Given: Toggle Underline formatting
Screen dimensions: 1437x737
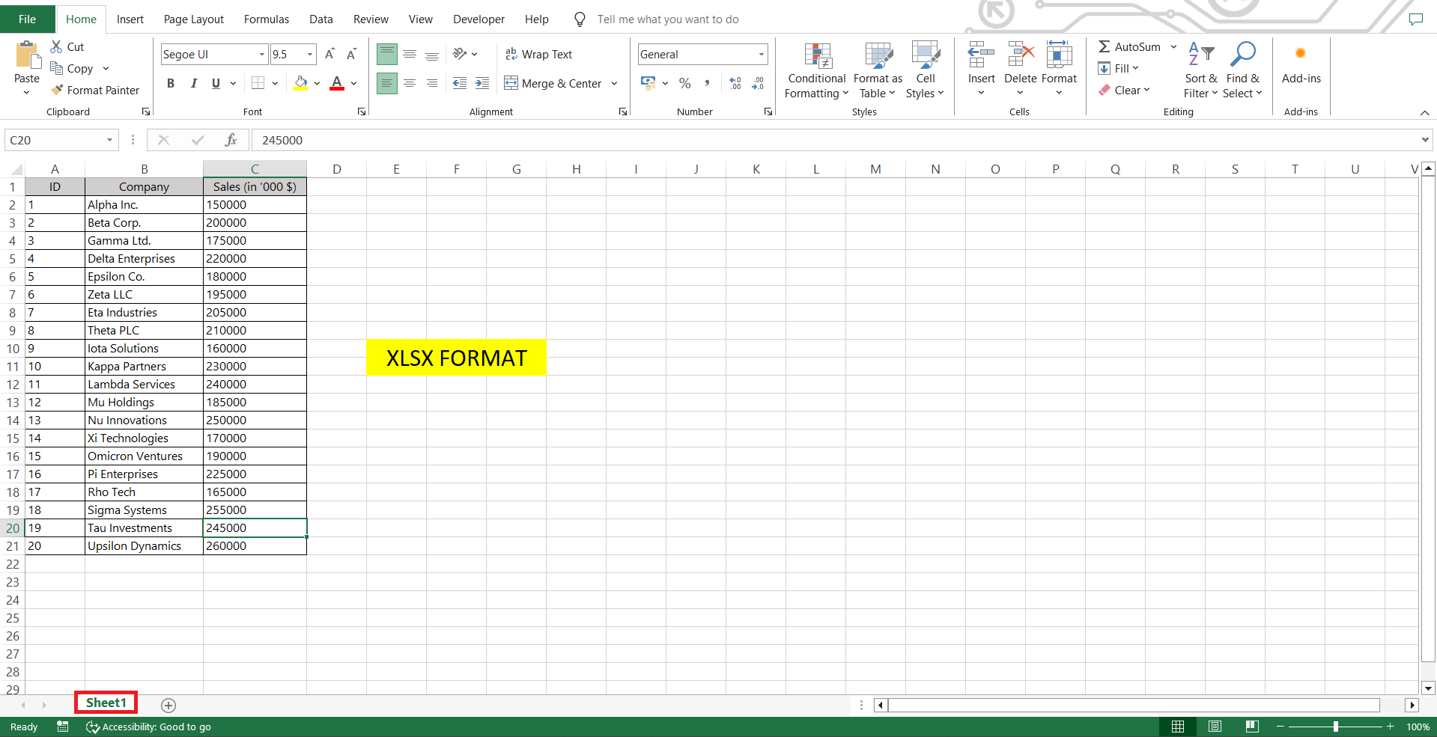Looking at the screenshot, I should click(216, 83).
